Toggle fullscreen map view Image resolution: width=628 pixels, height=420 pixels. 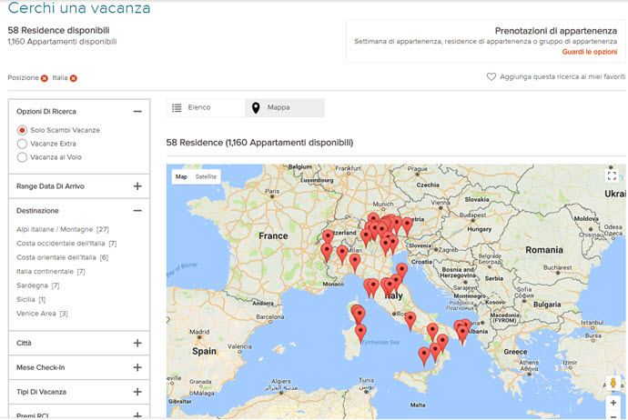(x=612, y=176)
